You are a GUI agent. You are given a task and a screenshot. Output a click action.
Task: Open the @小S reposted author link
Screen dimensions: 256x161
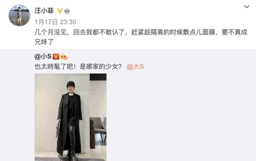(43, 57)
